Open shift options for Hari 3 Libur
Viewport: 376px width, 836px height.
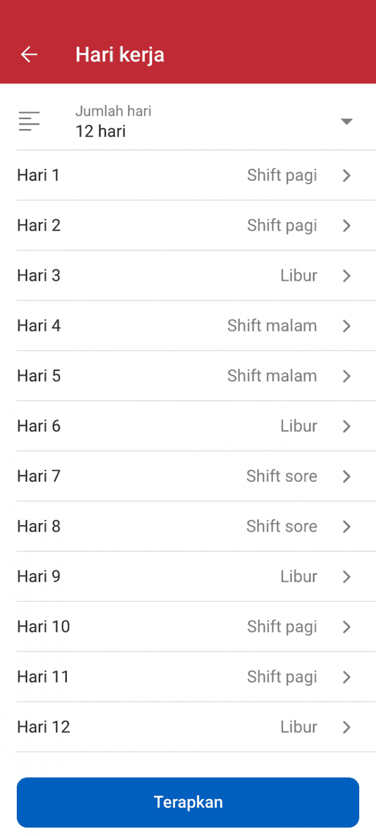click(x=188, y=275)
